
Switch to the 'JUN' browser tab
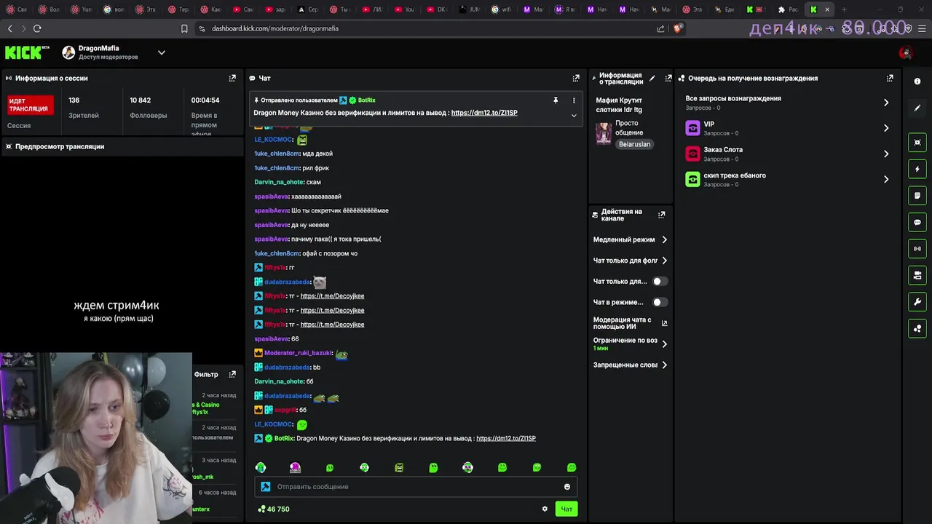click(x=470, y=9)
